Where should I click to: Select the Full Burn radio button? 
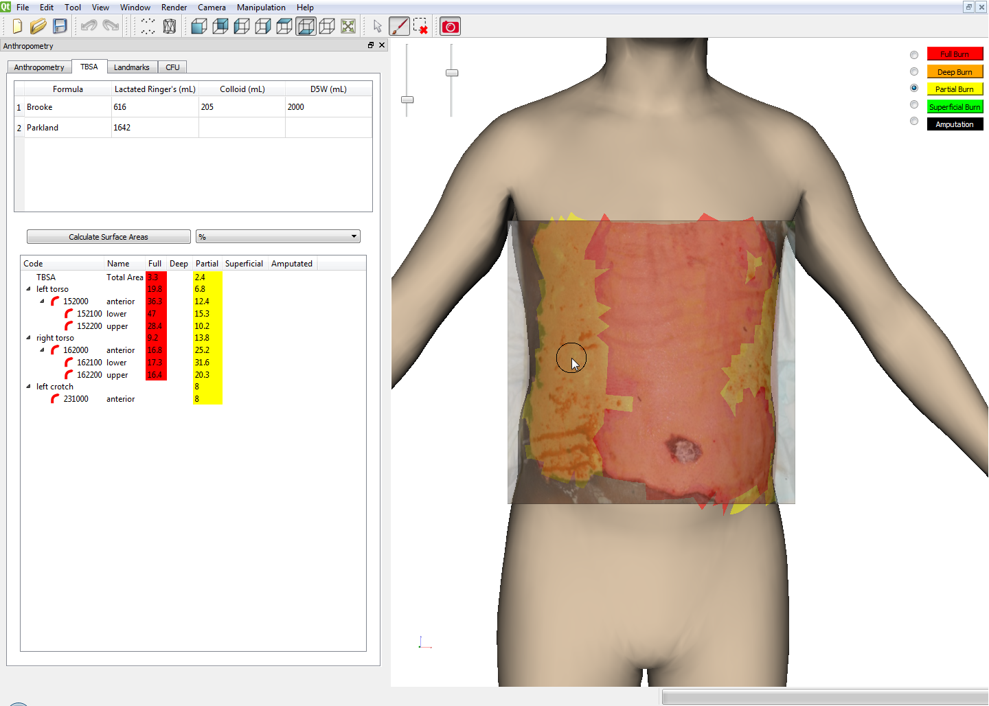click(x=914, y=54)
